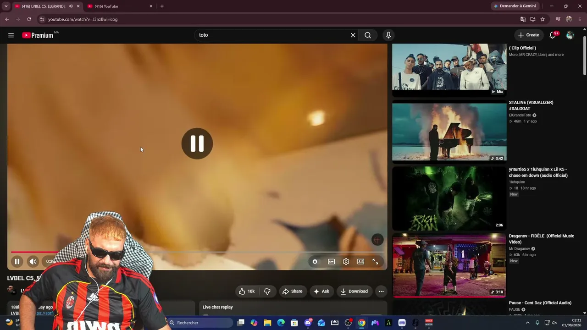This screenshot has height=330, width=587.
Task: Open the media controls icon in Chrome toolbar
Action: click(558, 19)
